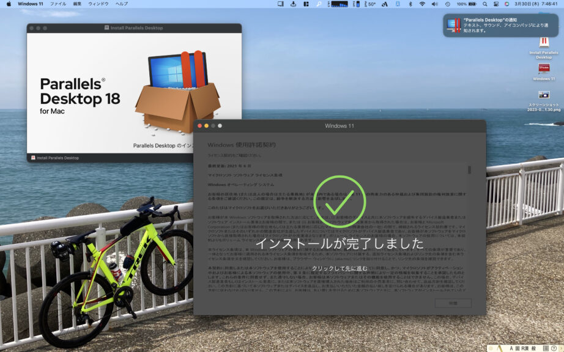
Task: Open the CPU activity graph in menu bar
Action: pos(338,4)
